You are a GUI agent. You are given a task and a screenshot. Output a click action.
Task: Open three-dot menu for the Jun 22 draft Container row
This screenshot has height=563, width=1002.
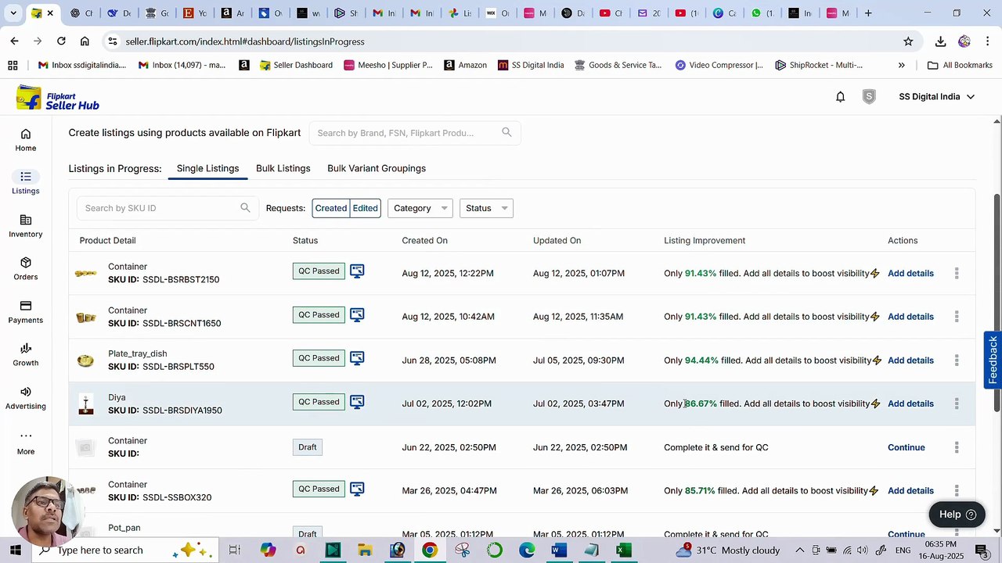pyautogui.click(x=957, y=447)
